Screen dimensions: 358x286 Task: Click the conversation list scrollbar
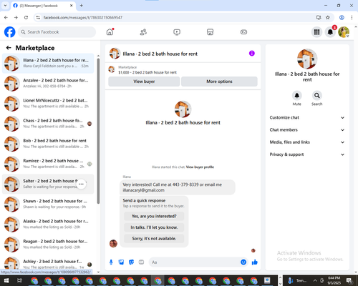tap(98, 131)
